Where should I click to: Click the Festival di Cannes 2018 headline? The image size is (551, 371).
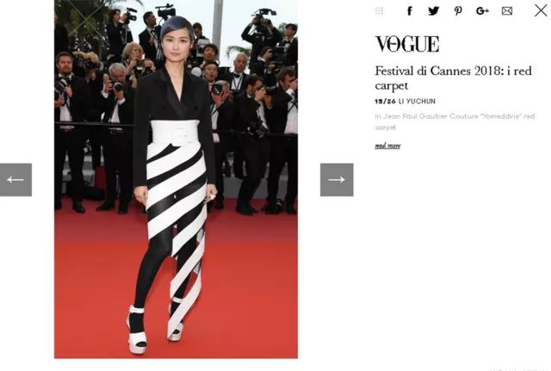pos(454,77)
